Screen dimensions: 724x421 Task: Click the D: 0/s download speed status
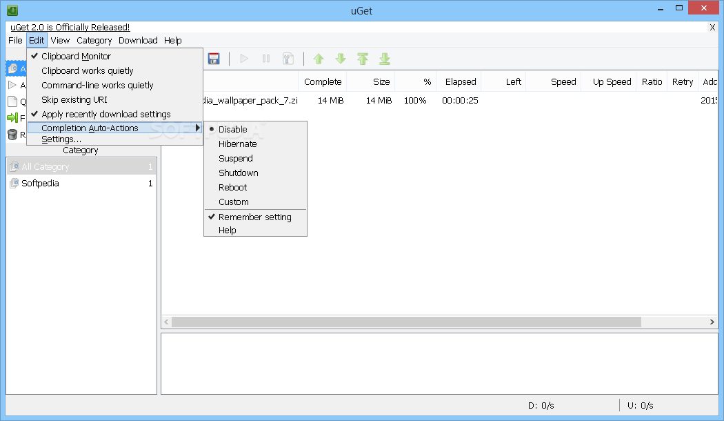pyautogui.click(x=541, y=406)
